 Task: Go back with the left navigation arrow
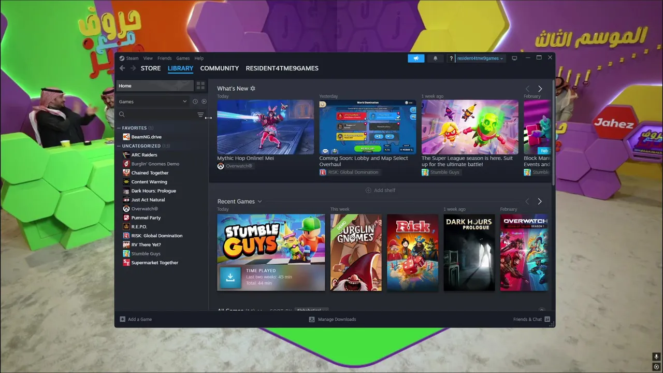click(122, 68)
